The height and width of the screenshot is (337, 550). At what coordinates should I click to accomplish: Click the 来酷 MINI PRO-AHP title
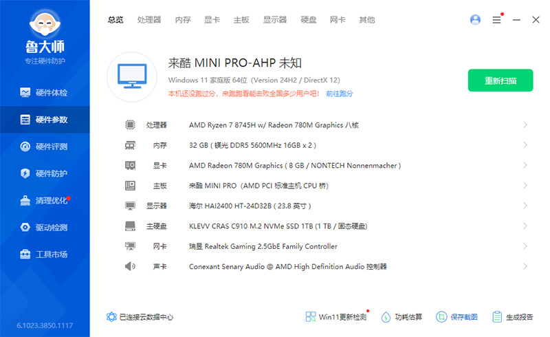pos(234,63)
